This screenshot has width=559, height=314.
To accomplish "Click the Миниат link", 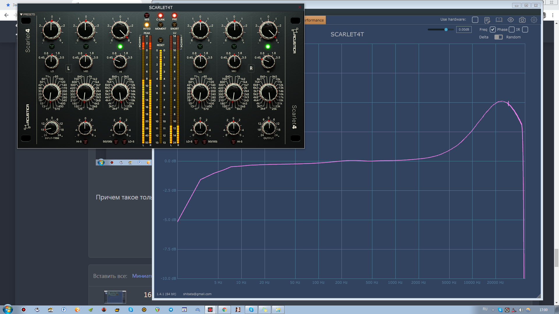I will [x=142, y=276].
